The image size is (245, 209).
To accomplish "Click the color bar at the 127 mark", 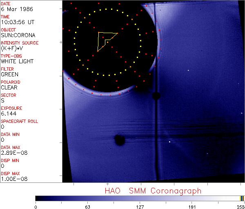I will 140,198.
